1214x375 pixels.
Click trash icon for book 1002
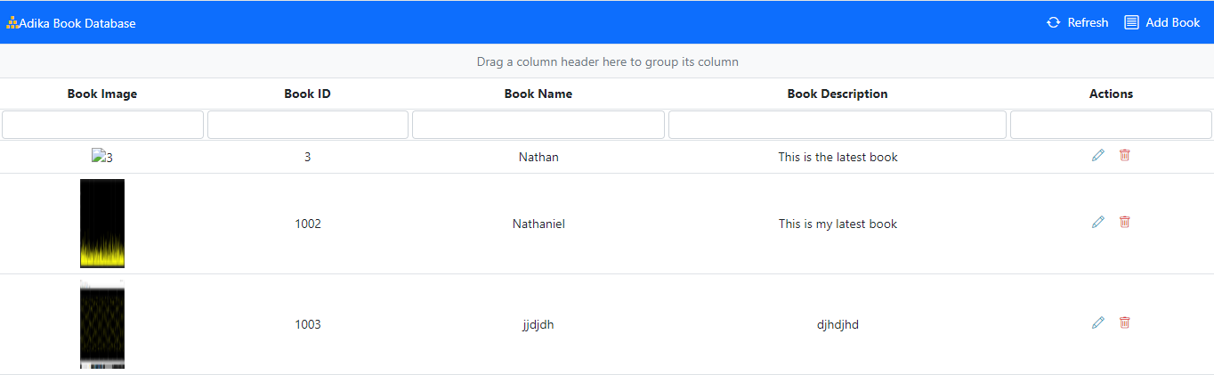coord(1124,222)
